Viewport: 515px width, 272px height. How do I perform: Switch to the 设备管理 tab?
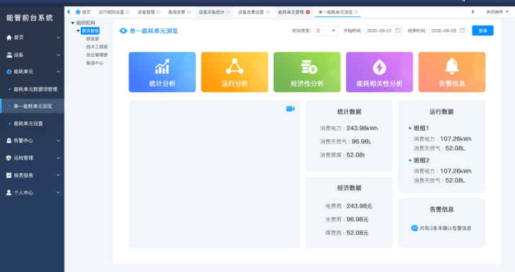(x=146, y=12)
